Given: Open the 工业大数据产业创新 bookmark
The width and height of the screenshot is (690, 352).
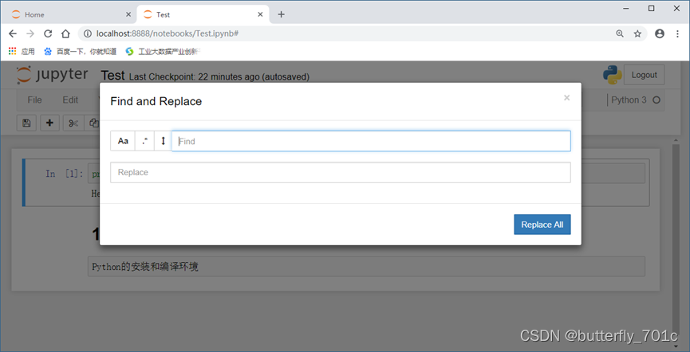Looking at the screenshot, I should pos(163,52).
